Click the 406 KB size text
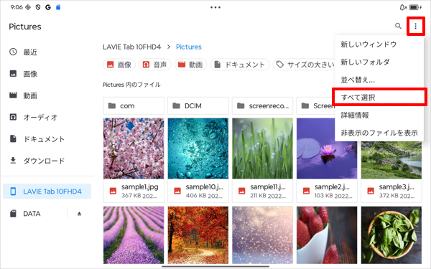The image size is (431, 269). (195, 196)
